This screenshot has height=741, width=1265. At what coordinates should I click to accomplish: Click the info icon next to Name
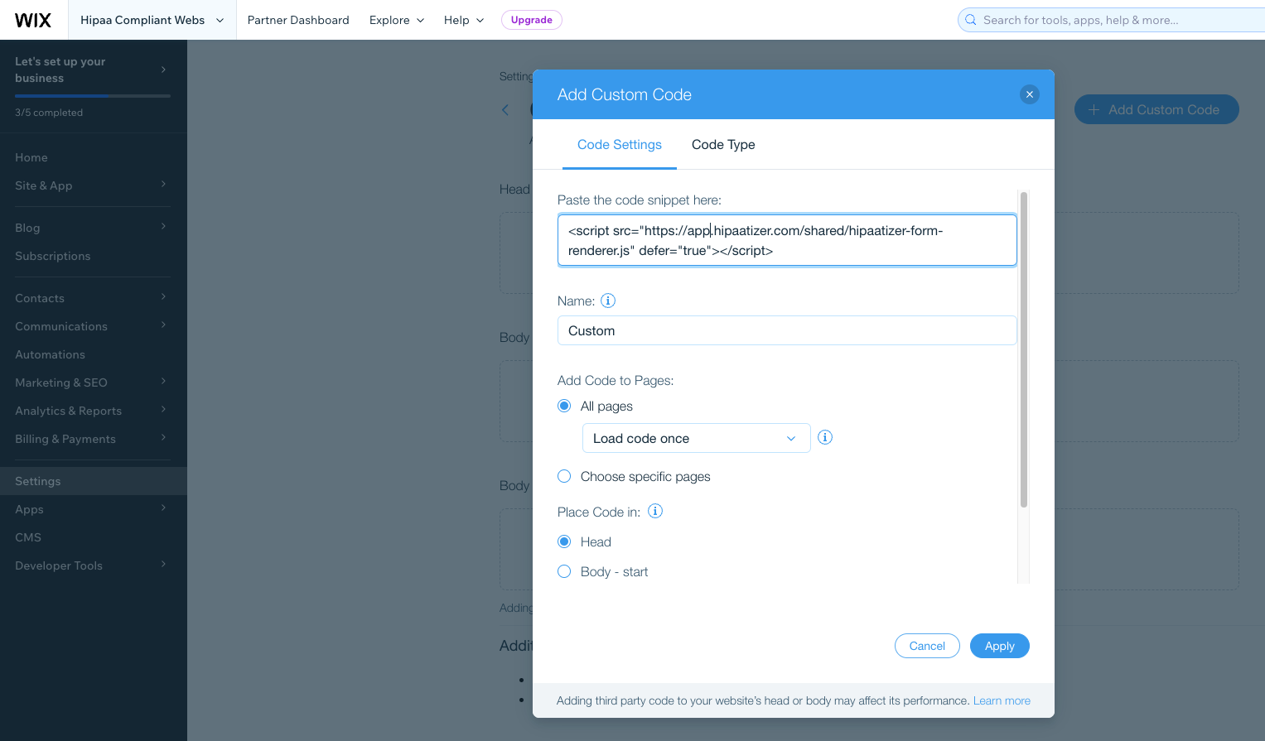click(608, 301)
